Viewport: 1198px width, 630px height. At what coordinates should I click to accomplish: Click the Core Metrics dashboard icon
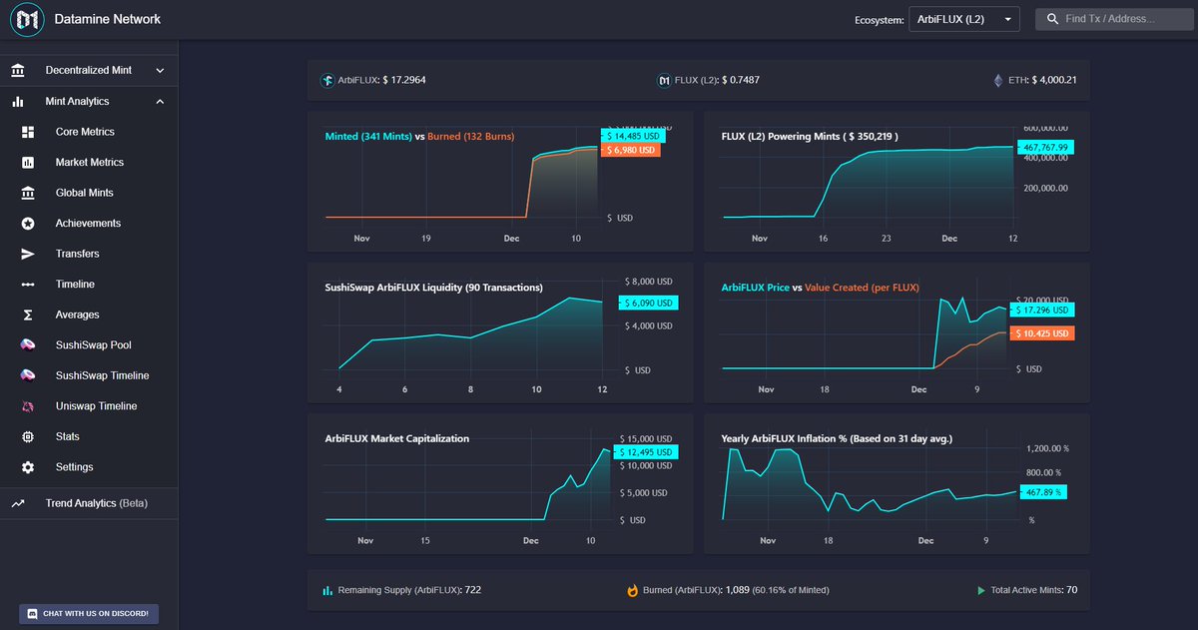click(x=28, y=132)
